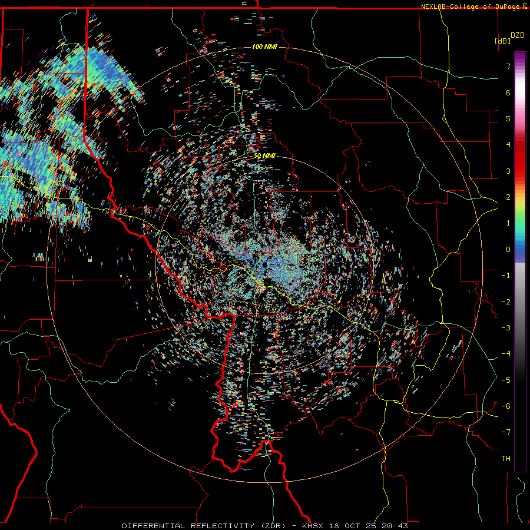530x530 pixels.
Task: Click the 20:43 timestamp in the caption
Action: 395,526
